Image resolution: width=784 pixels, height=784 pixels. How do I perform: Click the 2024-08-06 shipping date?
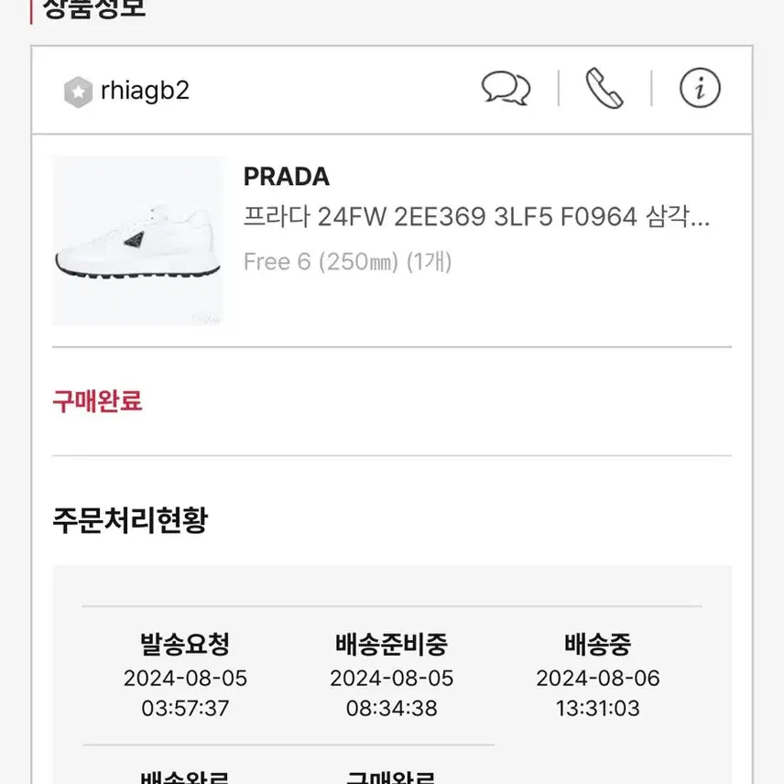596,679
